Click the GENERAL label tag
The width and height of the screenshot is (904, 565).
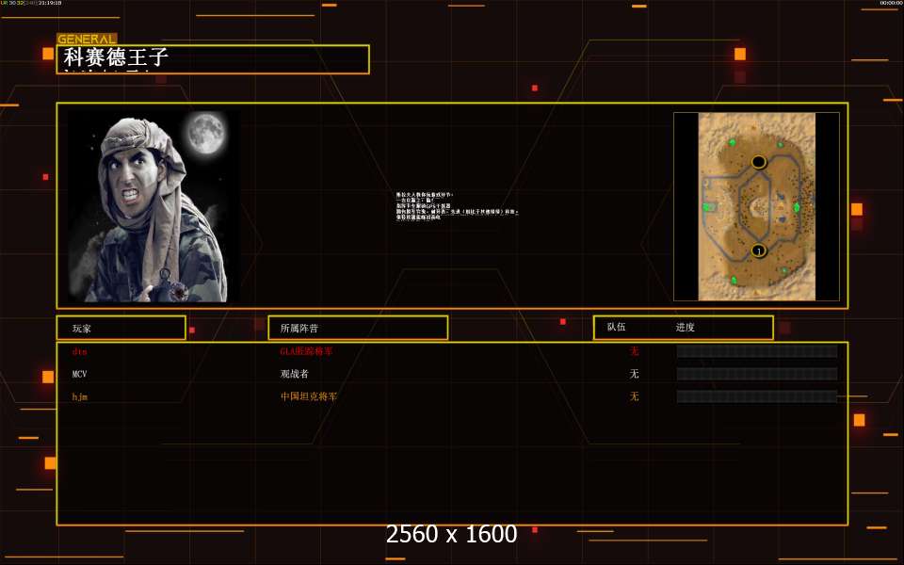87,39
